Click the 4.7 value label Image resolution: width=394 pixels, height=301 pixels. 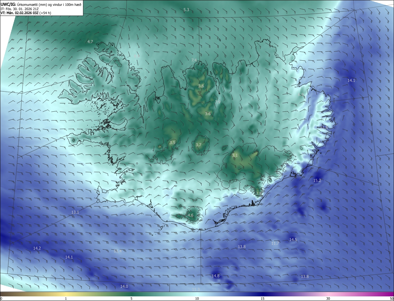pyautogui.click(x=90, y=42)
